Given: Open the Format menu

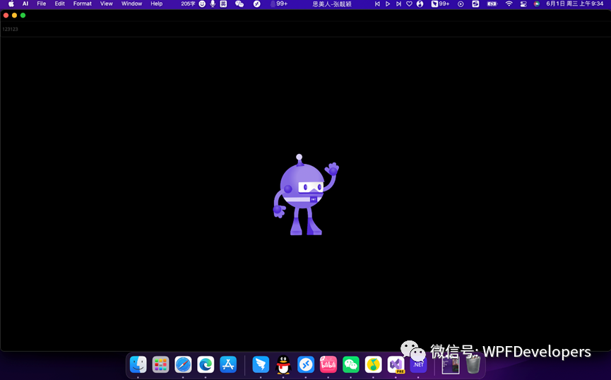Looking at the screenshot, I should pyautogui.click(x=83, y=4).
